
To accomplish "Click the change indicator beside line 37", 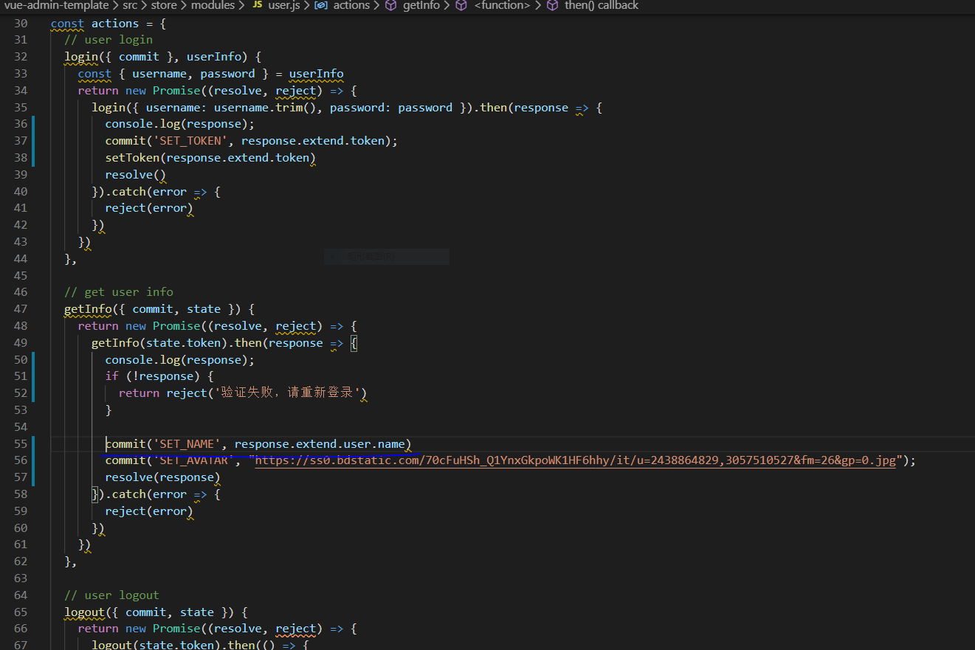I will pyautogui.click(x=32, y=140).
